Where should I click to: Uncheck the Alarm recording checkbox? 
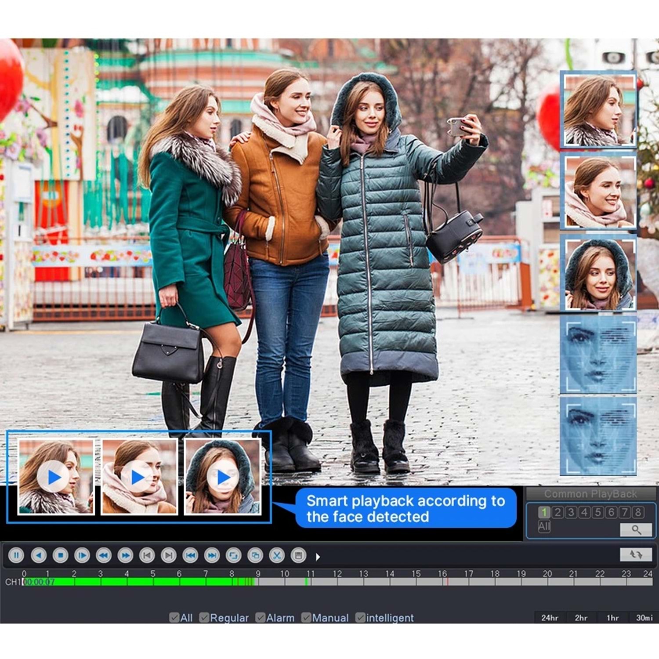(261, 618)
